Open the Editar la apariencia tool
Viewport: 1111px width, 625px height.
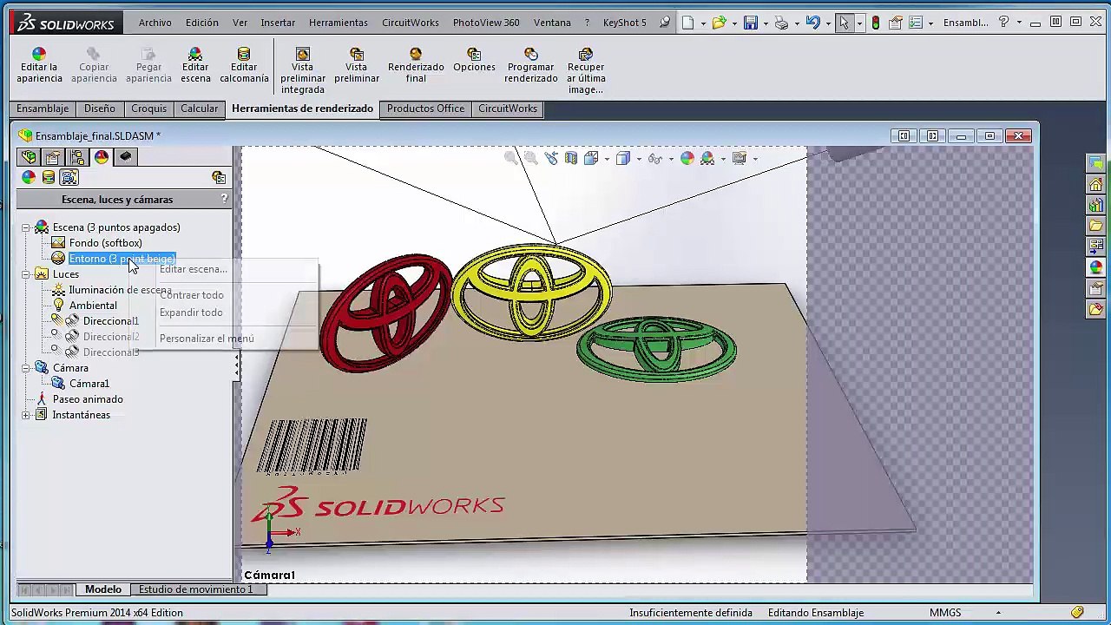point(39,66)
